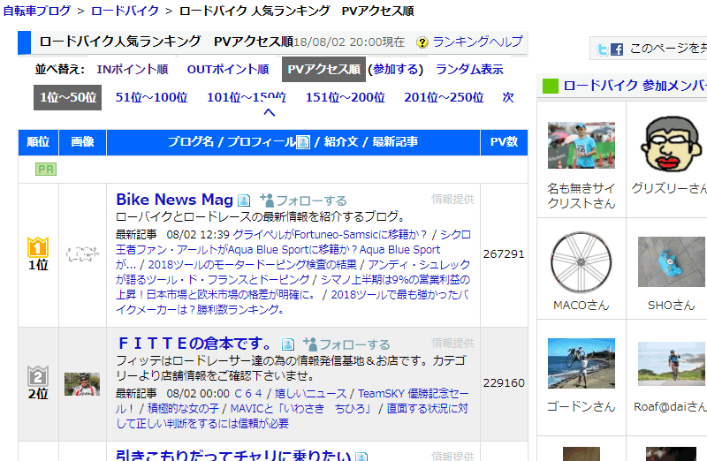Click ロードバイク breadcrumb link

pos(125,11)
